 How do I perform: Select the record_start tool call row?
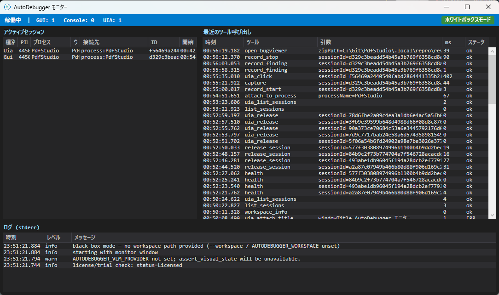(x=345, y=90)
